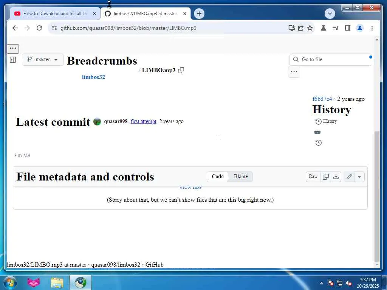387x290 pixels.
Task: Open a new browser tab
Action: coord(199,14)
